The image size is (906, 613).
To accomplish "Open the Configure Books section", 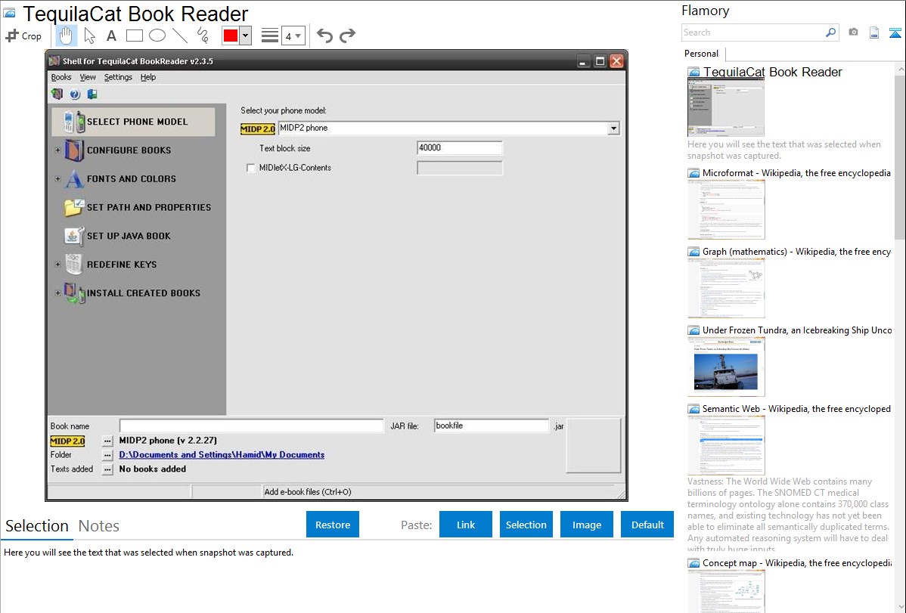I will click(129, 150).
